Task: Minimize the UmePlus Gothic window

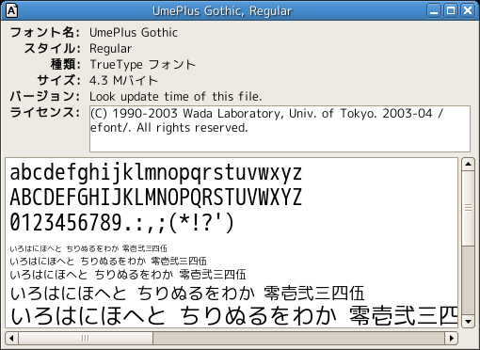Action: click(x=434, y=10)
